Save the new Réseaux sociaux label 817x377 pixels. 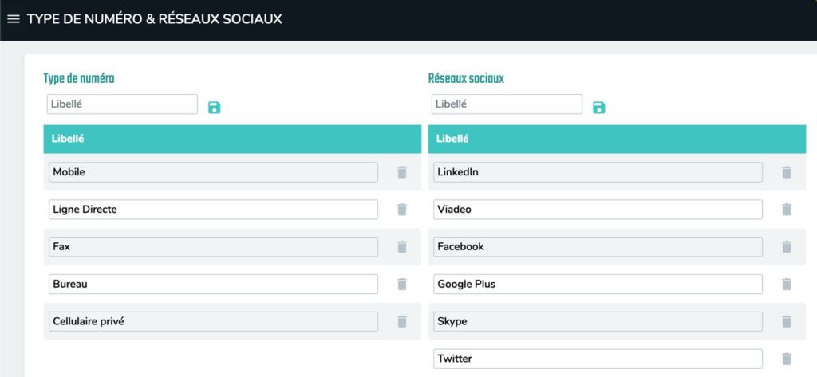[x=598, y=107]
